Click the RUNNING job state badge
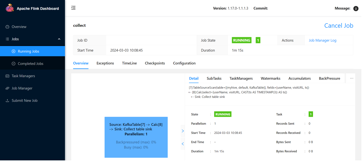The image size is (363, 162). pyautogui.click(x=242, y=40)
